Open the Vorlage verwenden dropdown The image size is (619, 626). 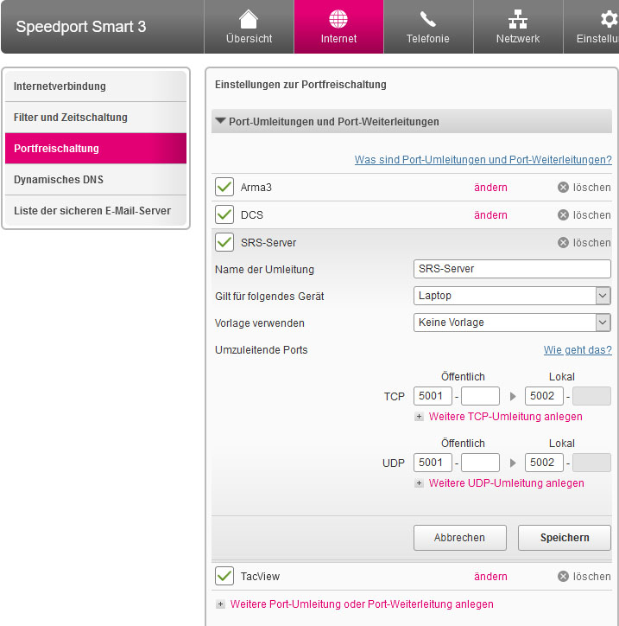click(x=512, y=323)
